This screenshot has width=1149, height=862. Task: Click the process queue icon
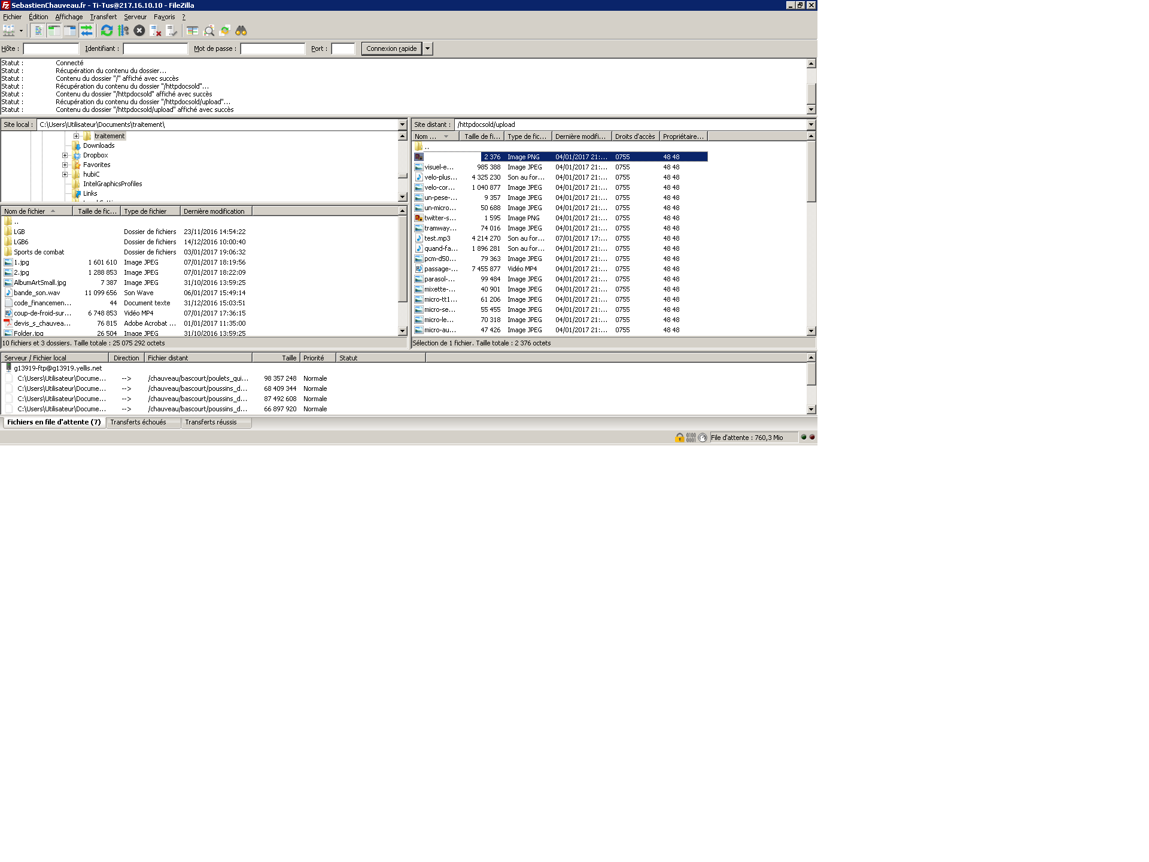tap(123, 31)
